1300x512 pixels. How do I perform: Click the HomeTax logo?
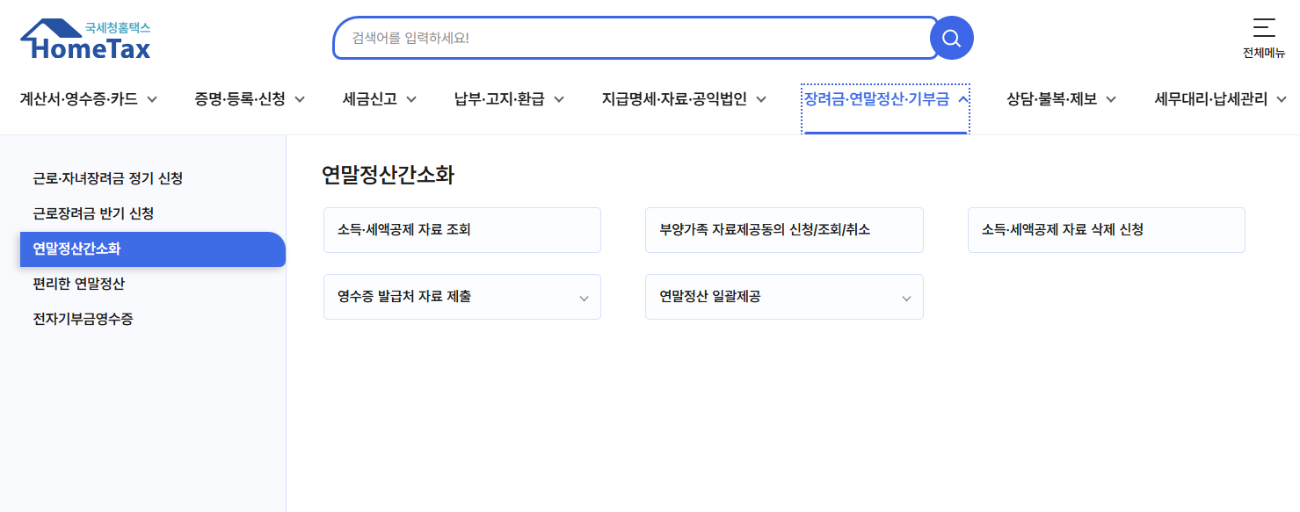point(84,39)
